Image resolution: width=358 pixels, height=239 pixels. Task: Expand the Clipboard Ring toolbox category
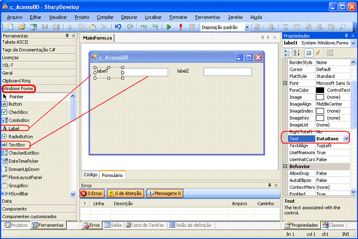(39, 81)
